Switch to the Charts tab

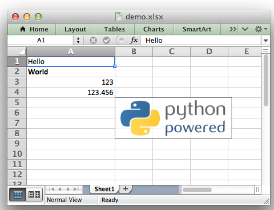(x=154, y=29)
